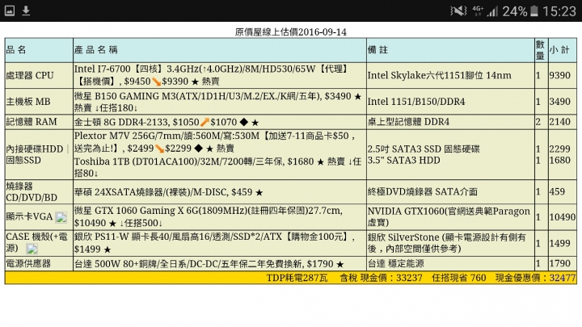582x327 pixels.
Task: Click the TDP耗電287瓦 summary text
Action: coord(297,278)
